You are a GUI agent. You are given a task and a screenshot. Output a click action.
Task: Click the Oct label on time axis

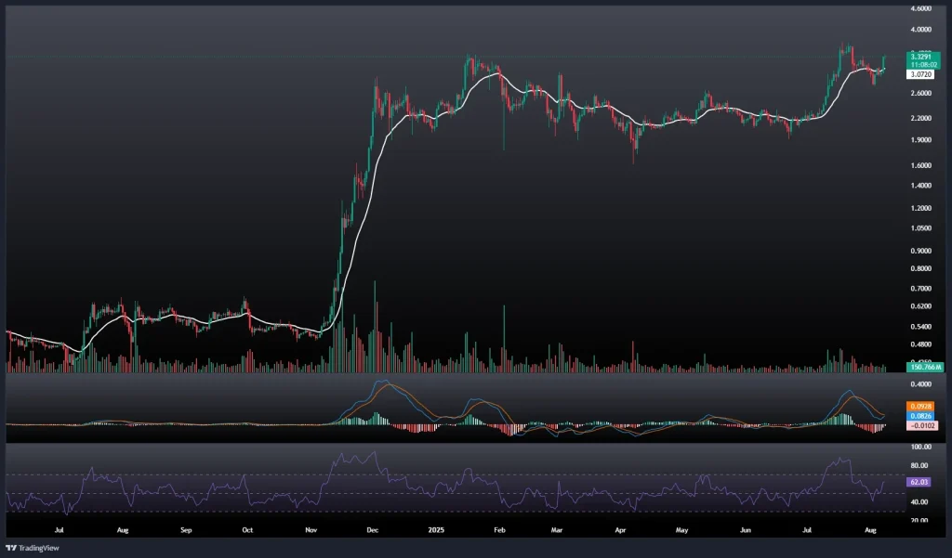pyautogui.click(x=247, y=530)
